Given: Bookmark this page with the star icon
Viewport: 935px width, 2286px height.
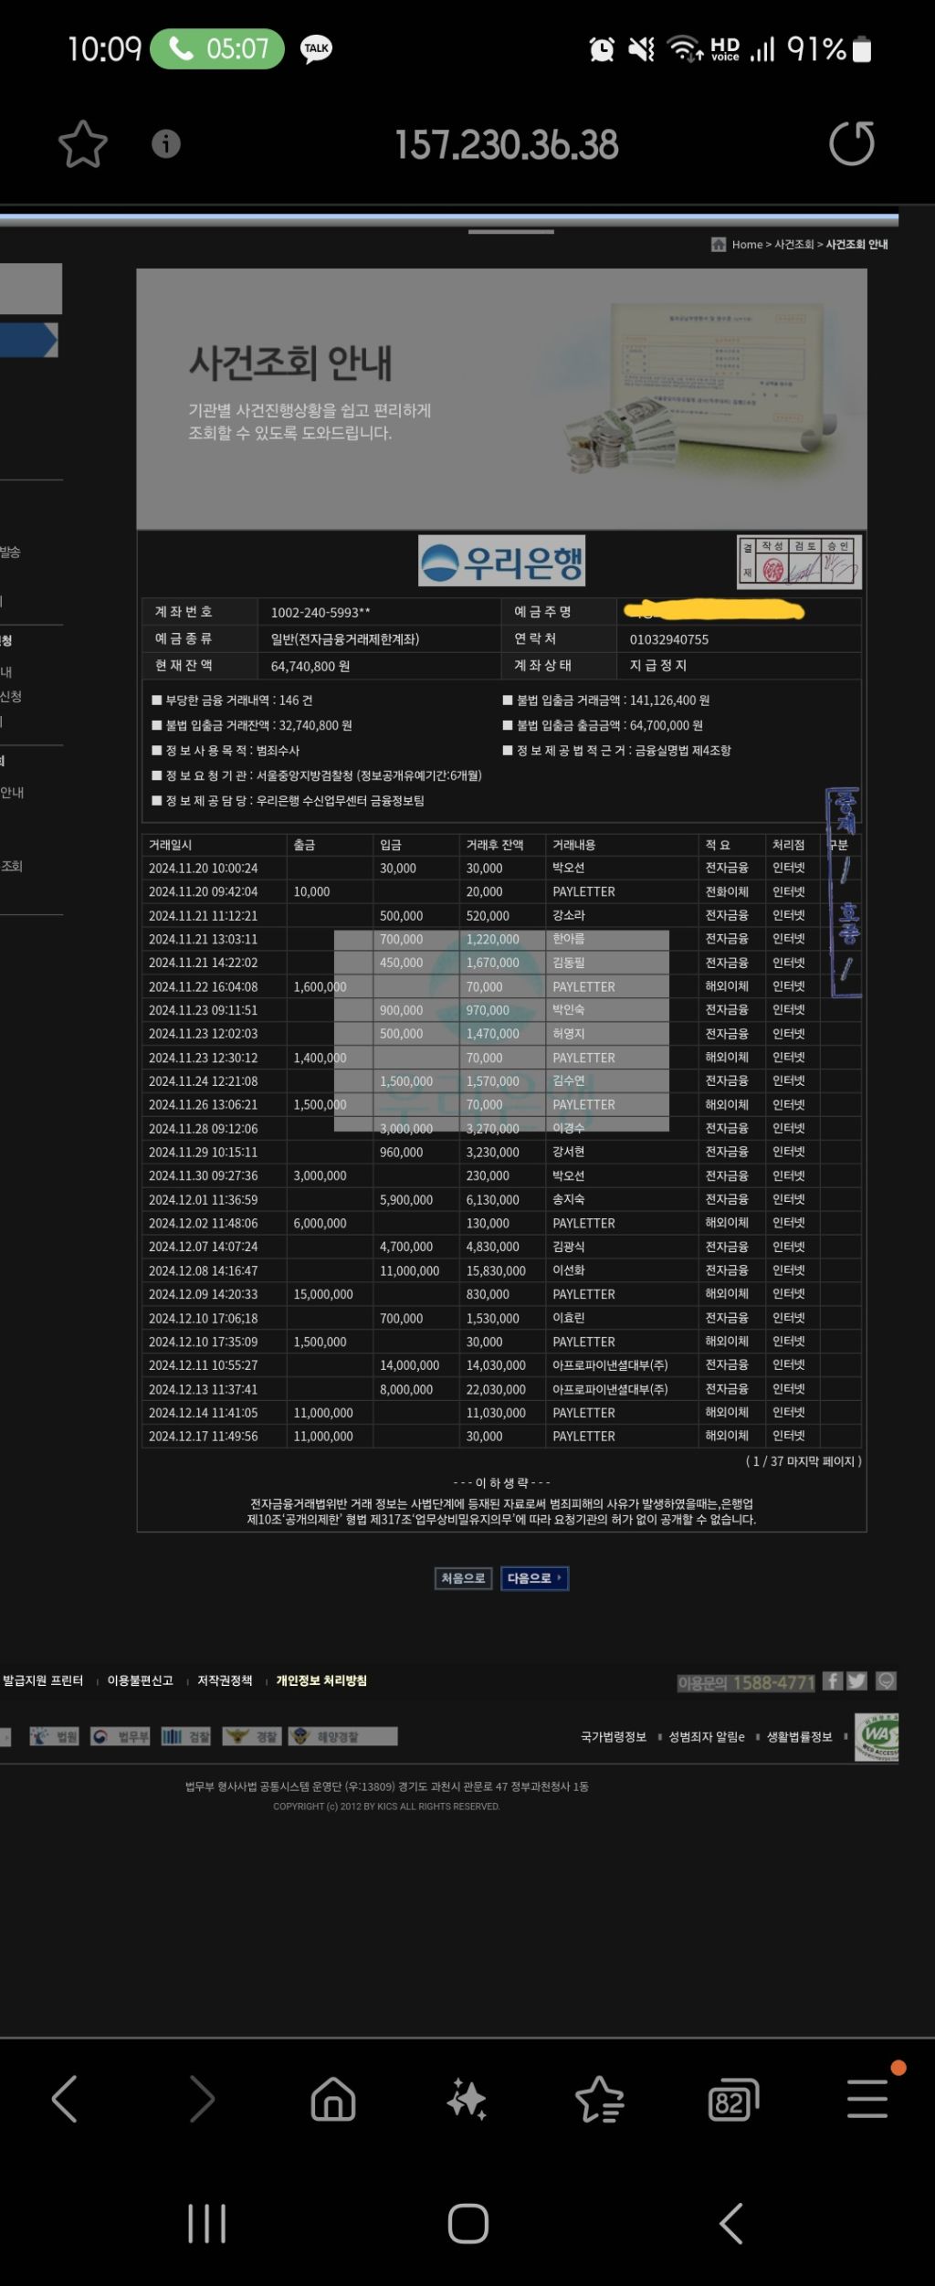Looking at the screenshot, I should tap(83, 144).
